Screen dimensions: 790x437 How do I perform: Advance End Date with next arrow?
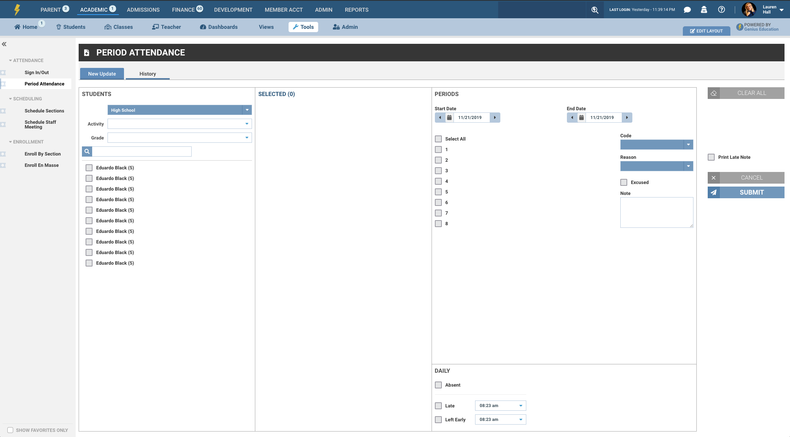[x=627, y=118]
